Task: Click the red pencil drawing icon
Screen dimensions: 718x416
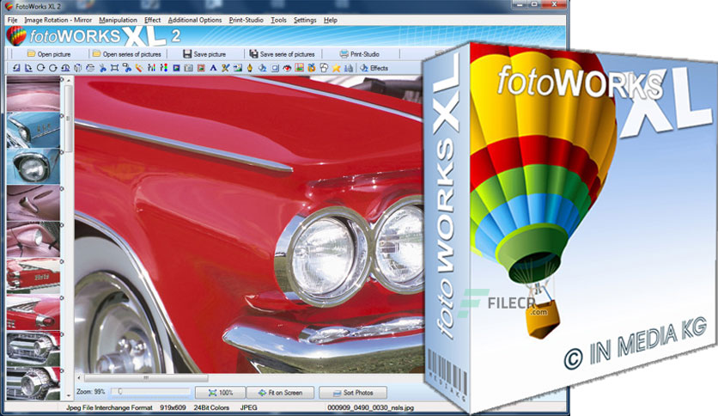Action: [x=139, y=68]
